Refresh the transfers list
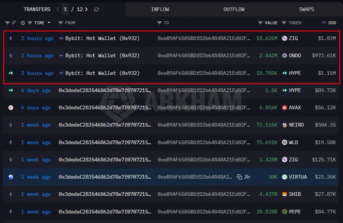This screenshot has width=343, height=223. pyautogui.click(x=96, y=10)
